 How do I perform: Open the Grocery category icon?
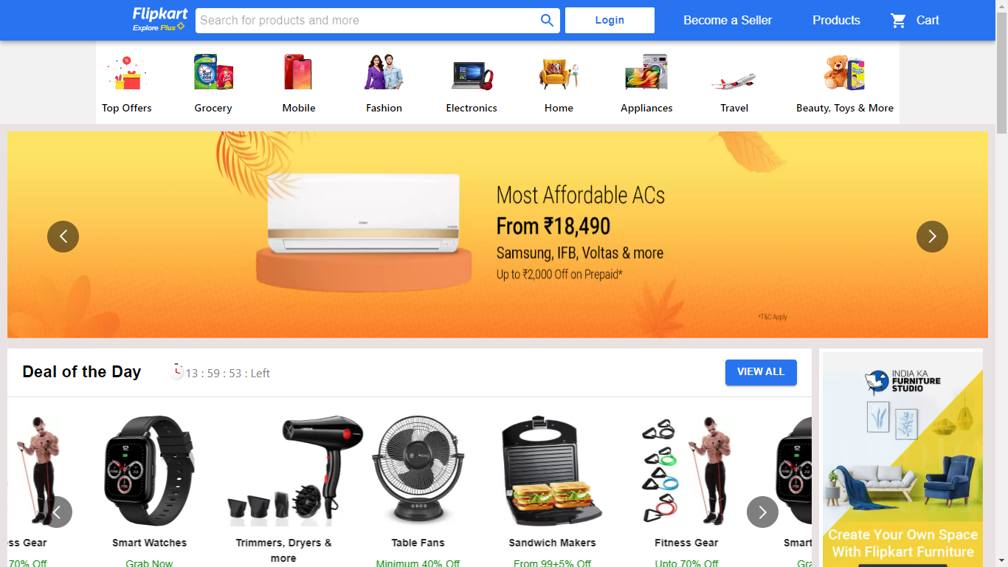[213, 72]
